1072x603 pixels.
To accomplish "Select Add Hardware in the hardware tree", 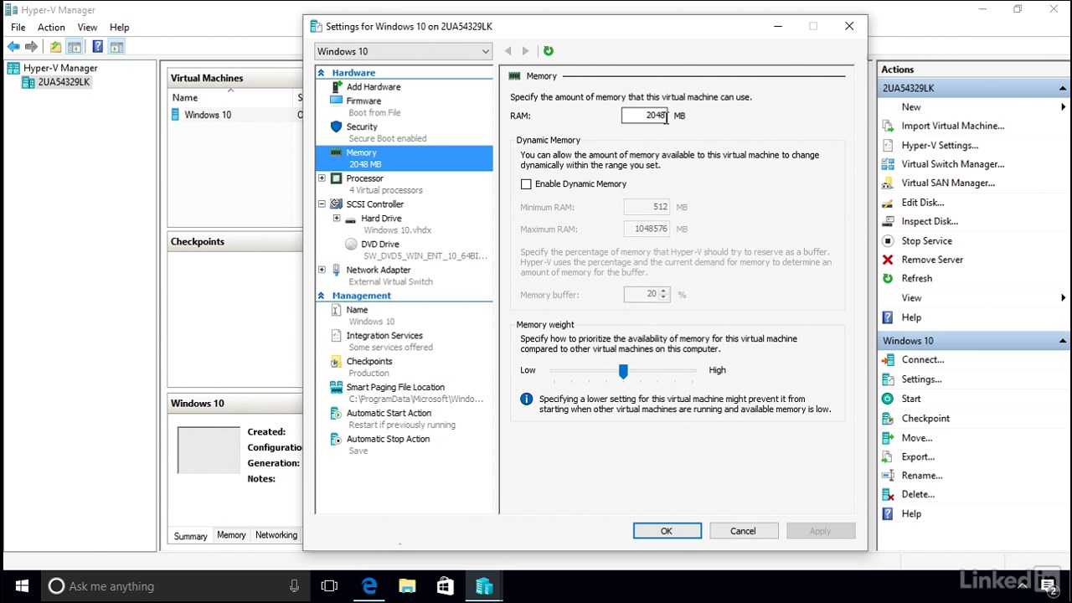I will [374, 87].
